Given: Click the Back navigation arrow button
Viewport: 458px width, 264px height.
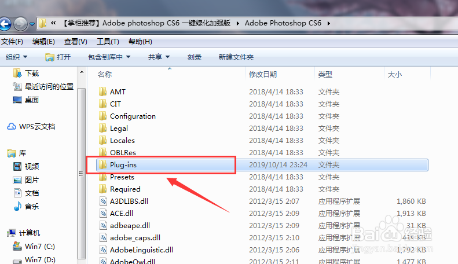Looking at the screenshot, I should pyautogui.click(x=5, y=24).
